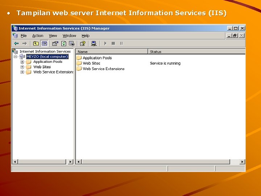
Task: Select Web Sites in the right list
Action: click(x=91, y=63)
